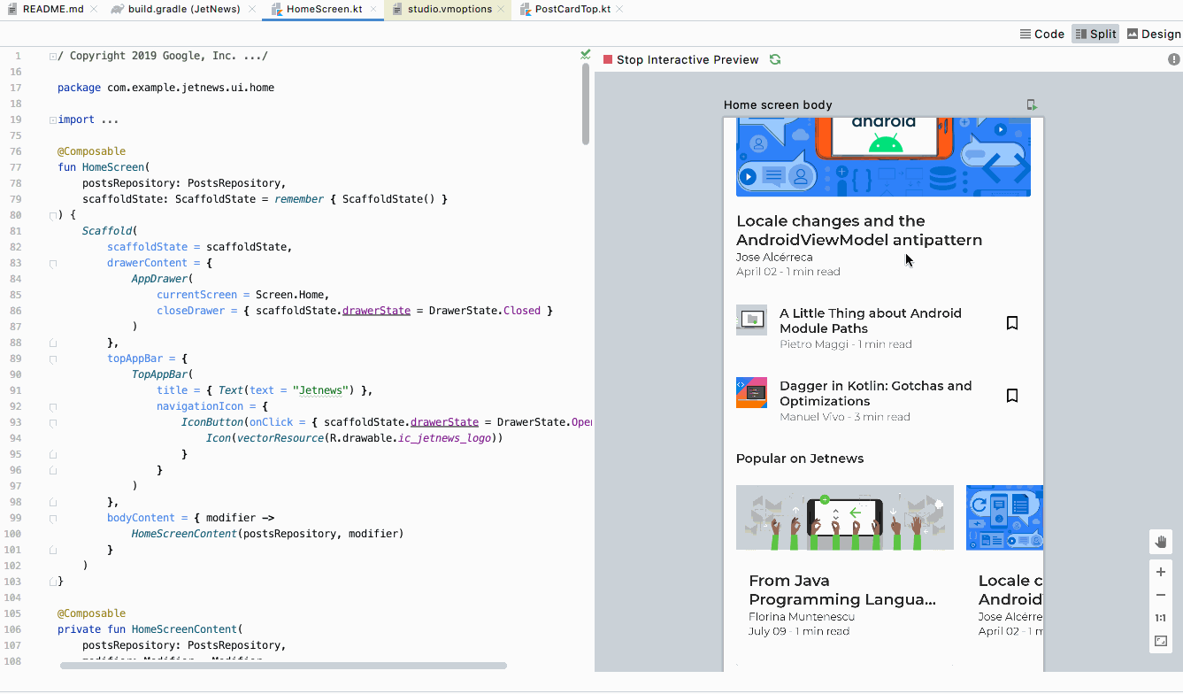Switch to the build.gradle (JetNews) tab
The width and height of the screenshot is (1183, 694).
tap(183, 9)
